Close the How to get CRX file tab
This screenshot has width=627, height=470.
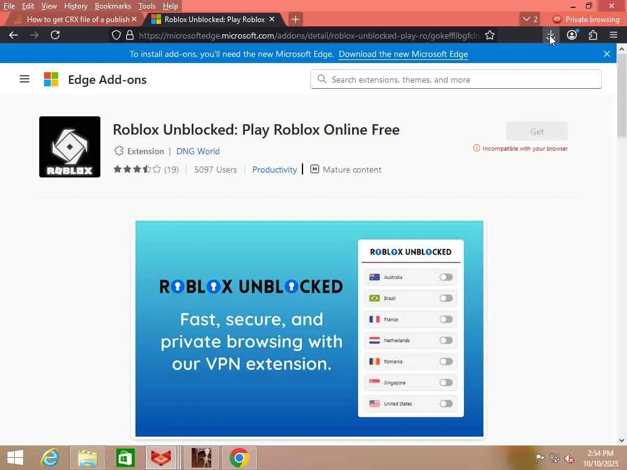(x=134, y=19)
